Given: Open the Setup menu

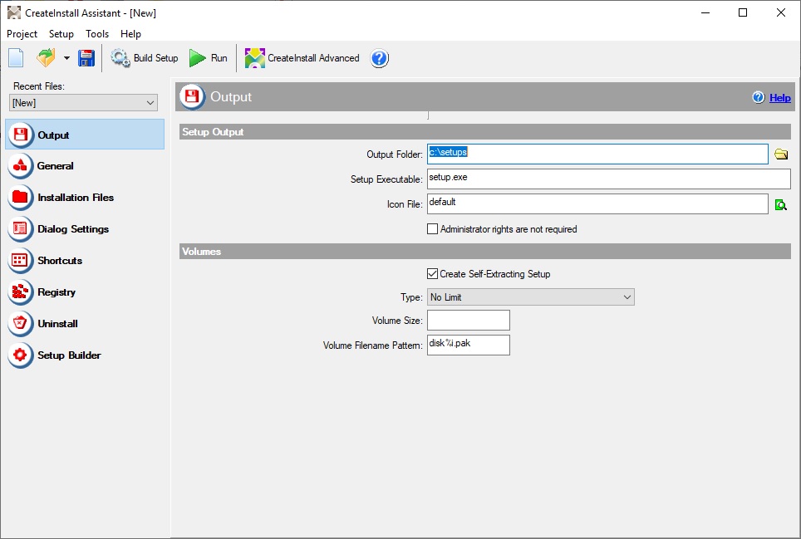Looking at the screenshot, I should click(x=61, y=34).
